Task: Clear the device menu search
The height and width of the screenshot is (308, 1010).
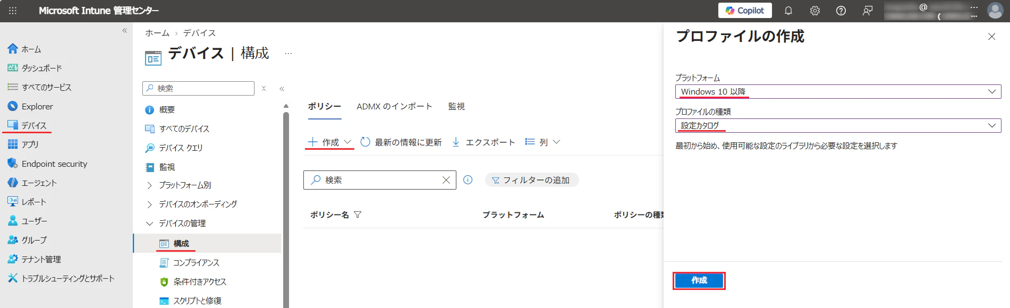Action: click(264, 88)
